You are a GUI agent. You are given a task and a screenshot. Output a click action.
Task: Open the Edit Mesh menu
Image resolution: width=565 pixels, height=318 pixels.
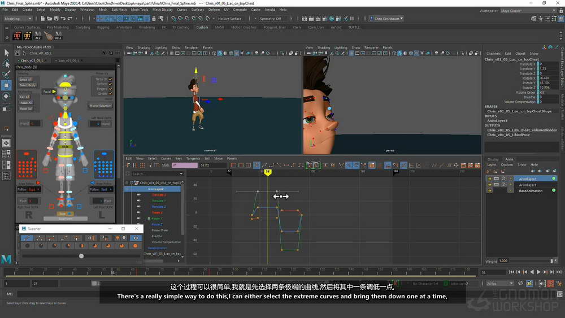[119, 10]
